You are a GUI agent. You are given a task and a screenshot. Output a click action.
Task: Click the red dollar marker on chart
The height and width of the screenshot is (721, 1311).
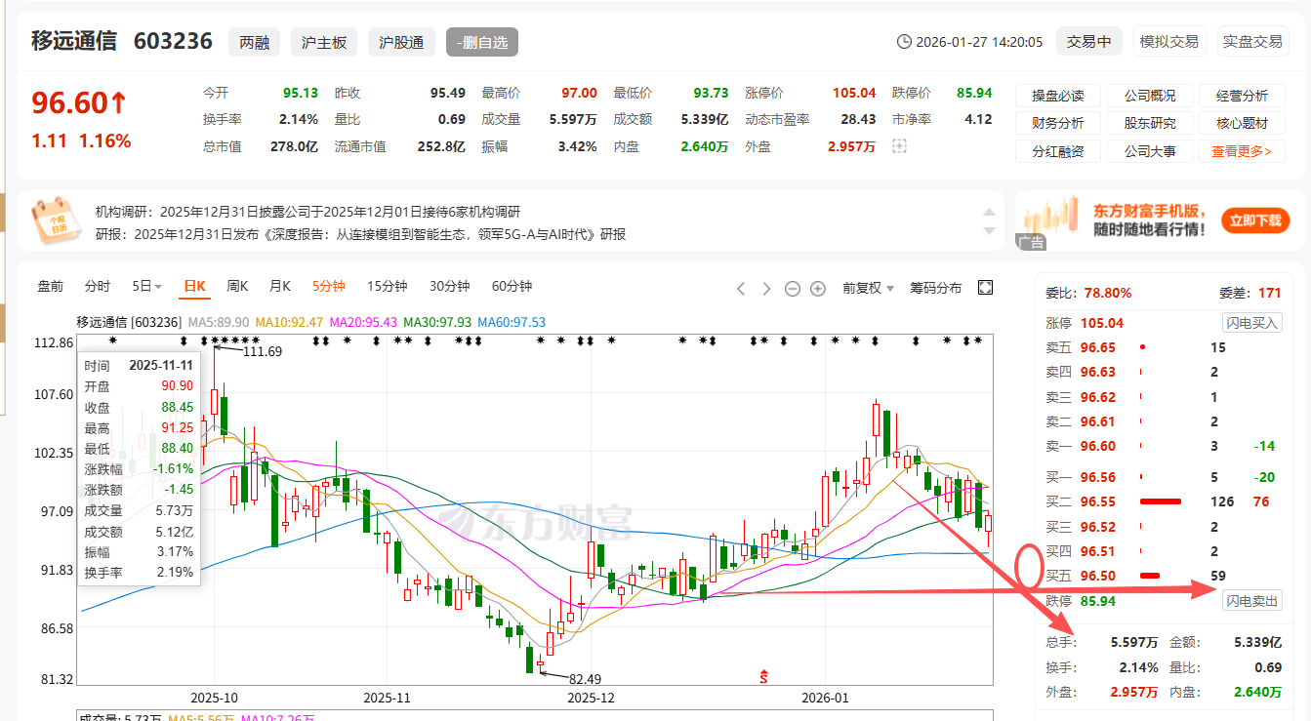pos(763,676)
